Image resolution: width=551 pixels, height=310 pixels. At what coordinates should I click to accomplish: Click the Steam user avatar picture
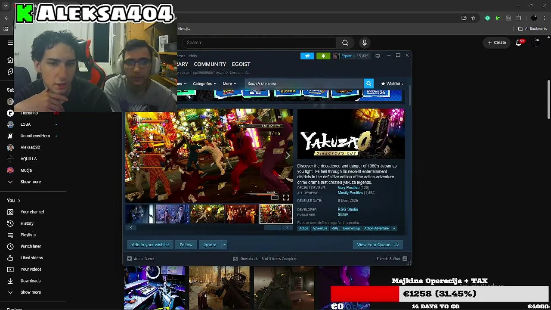pos(336,56)
